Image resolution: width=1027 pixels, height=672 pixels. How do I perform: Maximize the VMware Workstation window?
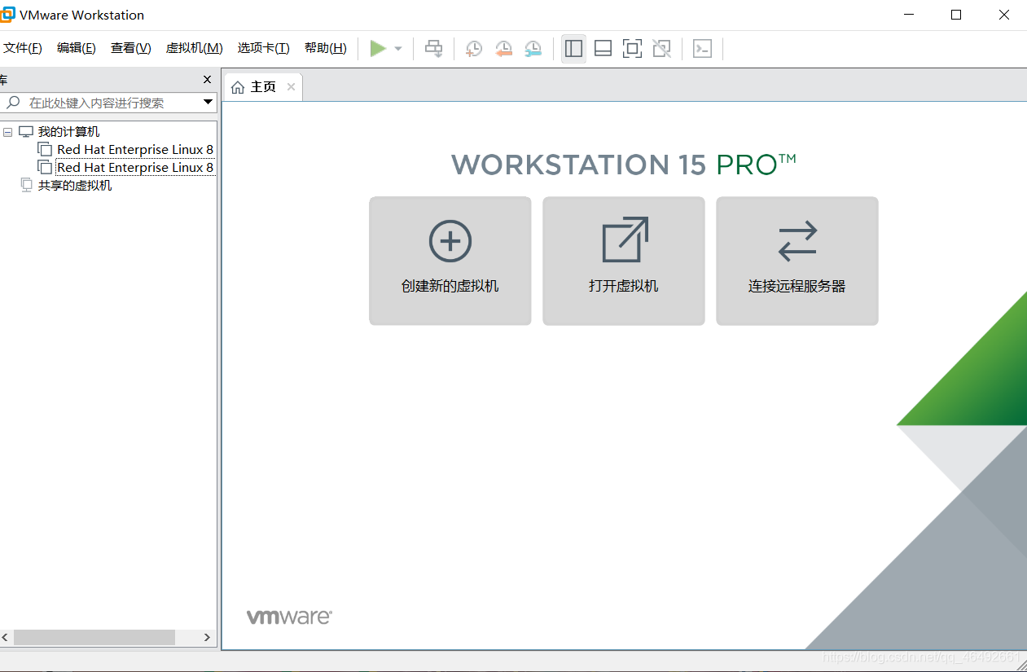point(957,15)
